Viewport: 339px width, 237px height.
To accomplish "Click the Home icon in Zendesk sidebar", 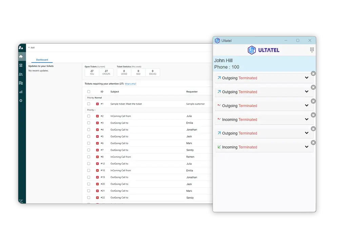I will pos(21,57).
